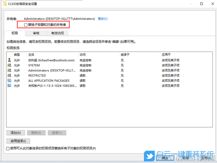Click the 删除(R) button

(36, 133)
